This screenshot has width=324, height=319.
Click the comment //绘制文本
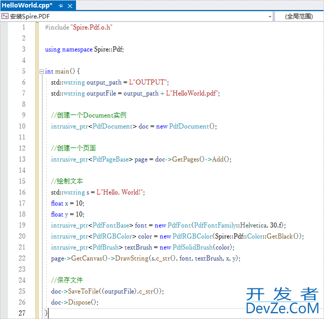[x=67, y=181]
